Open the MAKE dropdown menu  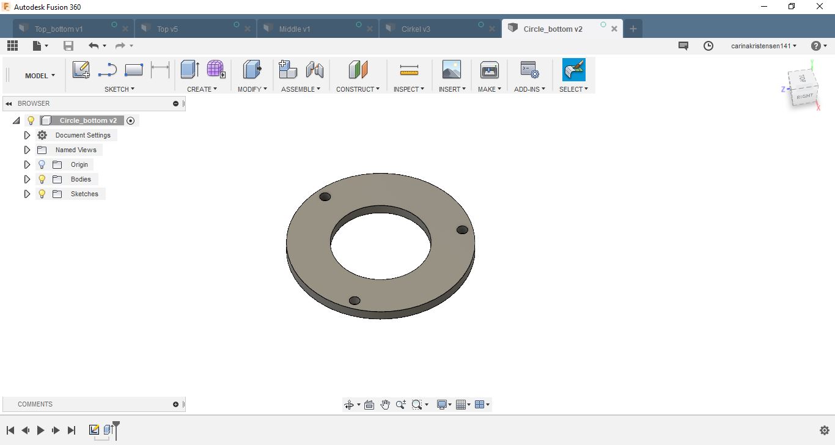point(490,89)
